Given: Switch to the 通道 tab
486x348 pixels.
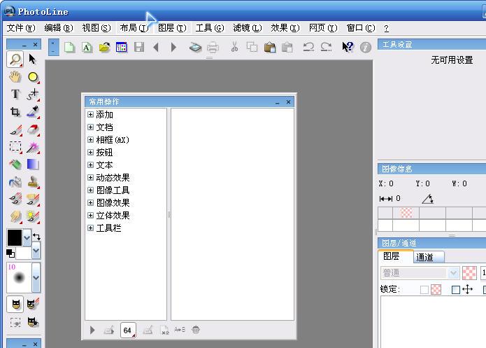Looking at the screenshot, I should tap(424, 257).
